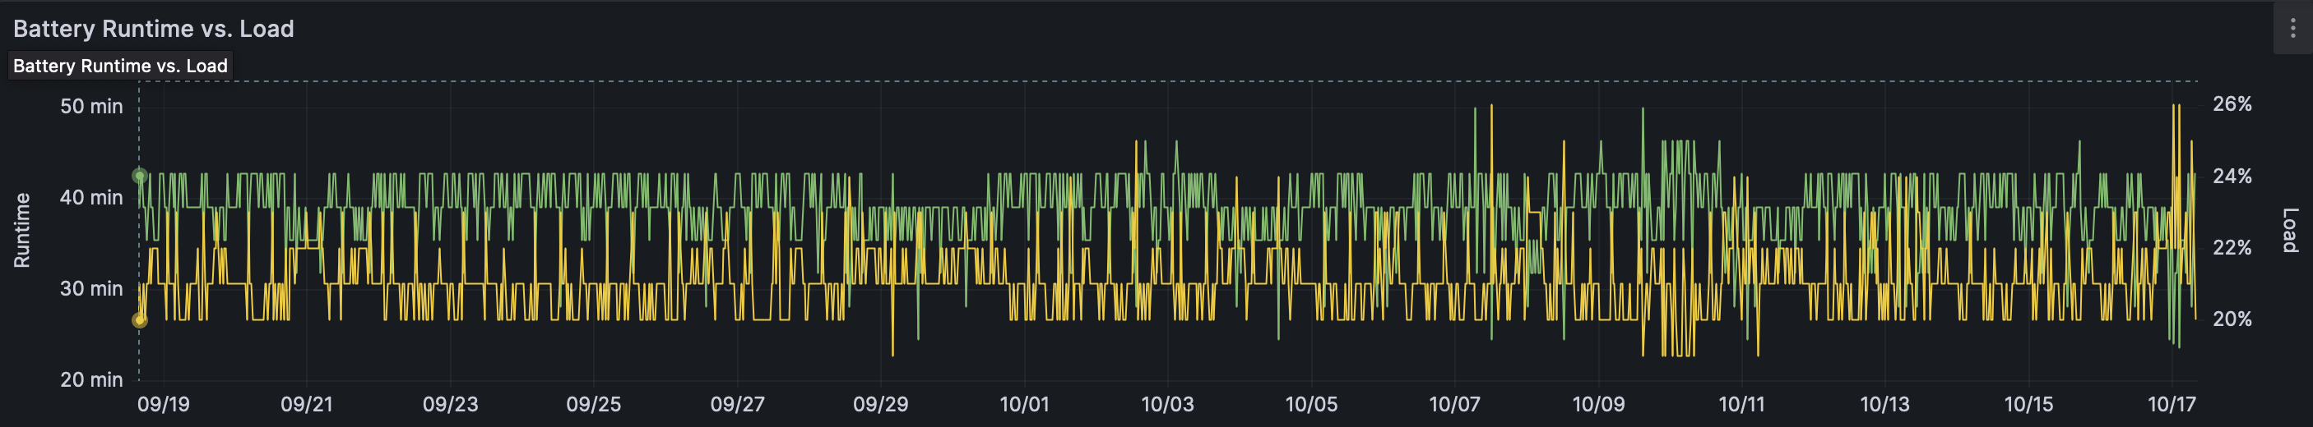Viewport: 2313px width, 427px height.
Task: Click the 20% load axis label
Action: tap(2232, 319)
